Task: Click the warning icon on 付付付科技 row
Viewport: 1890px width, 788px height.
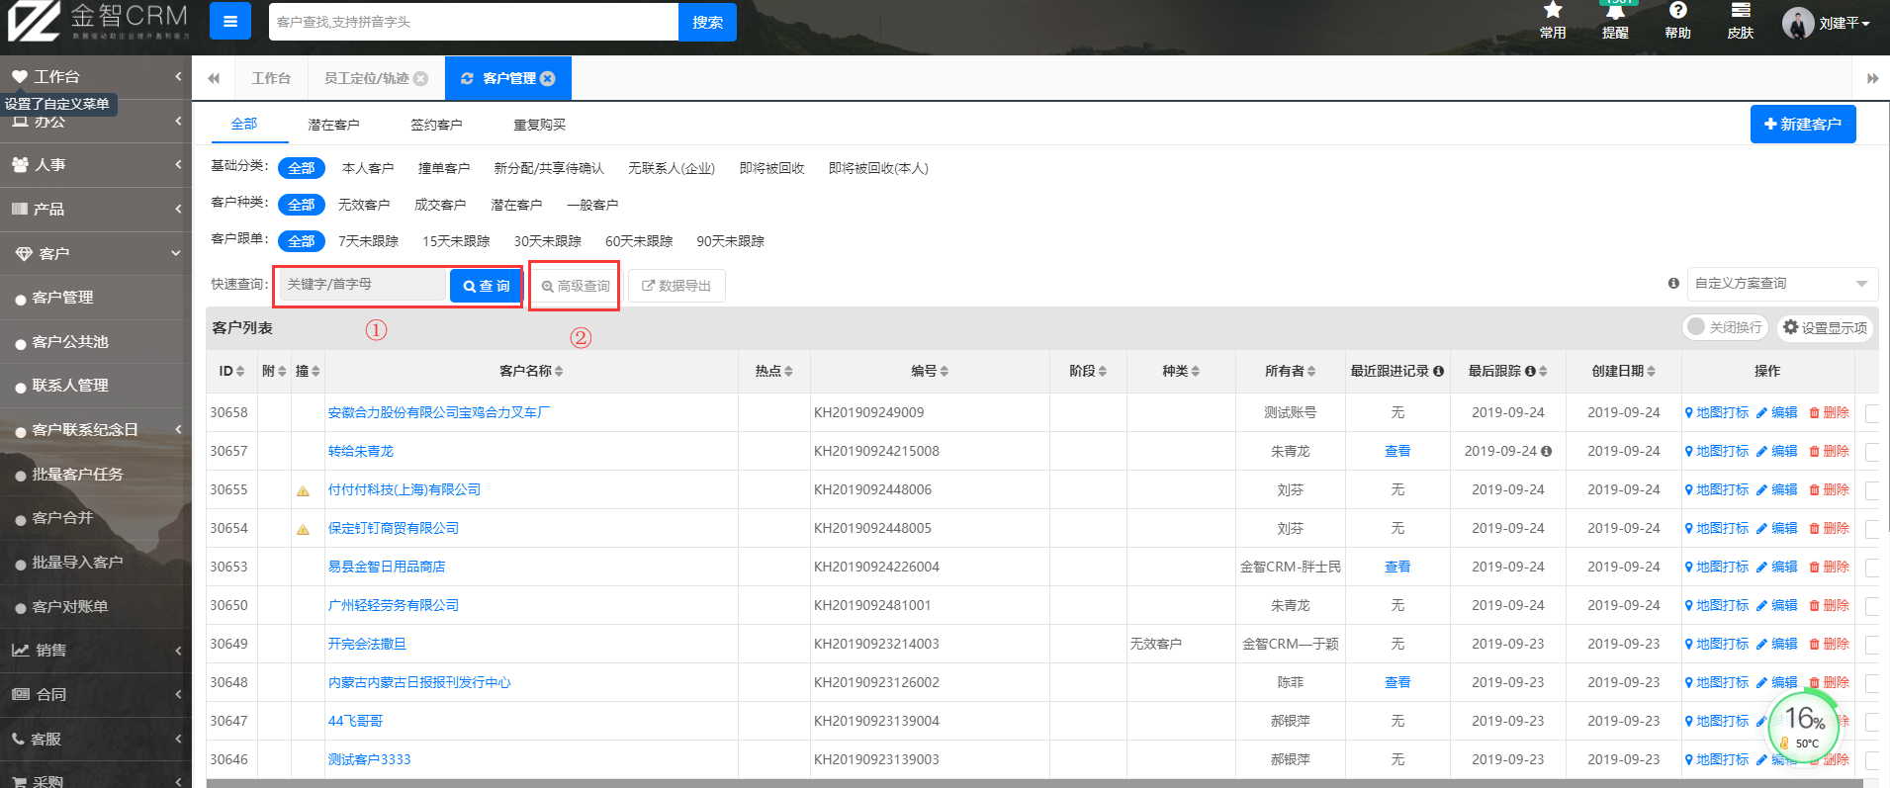Action: [x=303, y=490]
